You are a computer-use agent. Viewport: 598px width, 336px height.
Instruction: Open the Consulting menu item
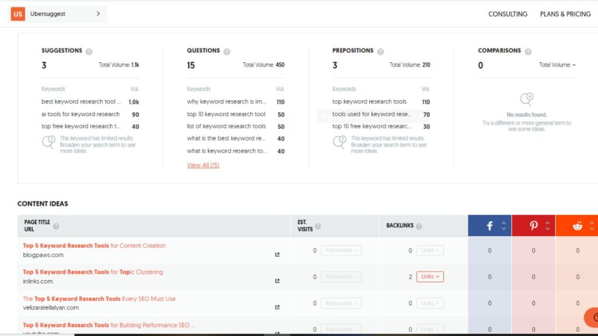(x=507, y=14)
